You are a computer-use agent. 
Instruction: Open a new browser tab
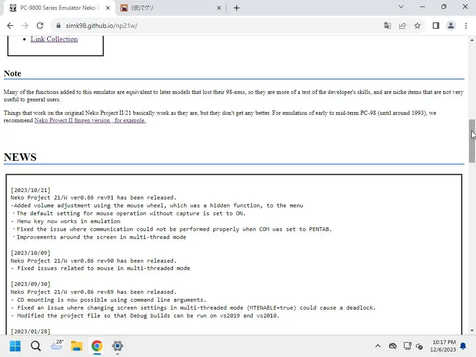[x=237, y=8]
